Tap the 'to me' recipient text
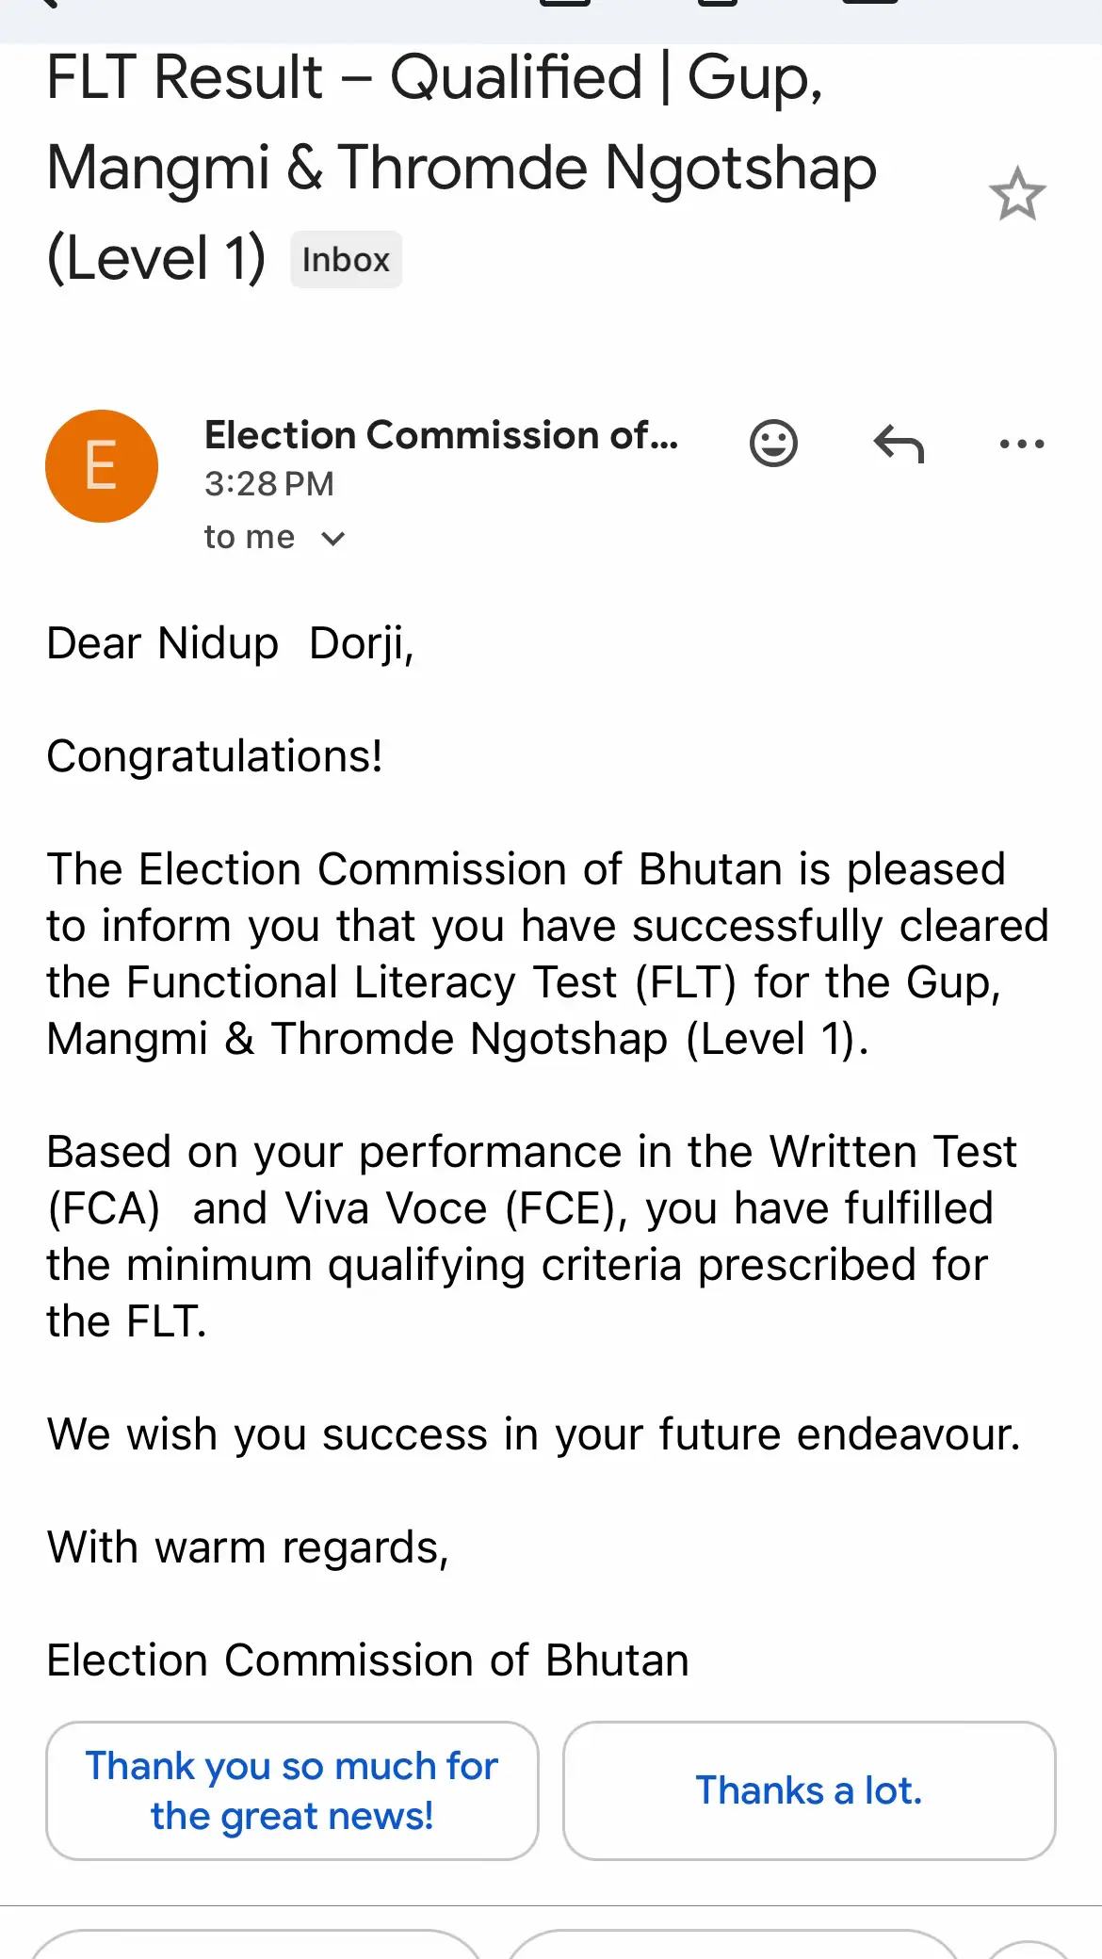This screenshot has height=1959, width=1102. coord(250,537)
